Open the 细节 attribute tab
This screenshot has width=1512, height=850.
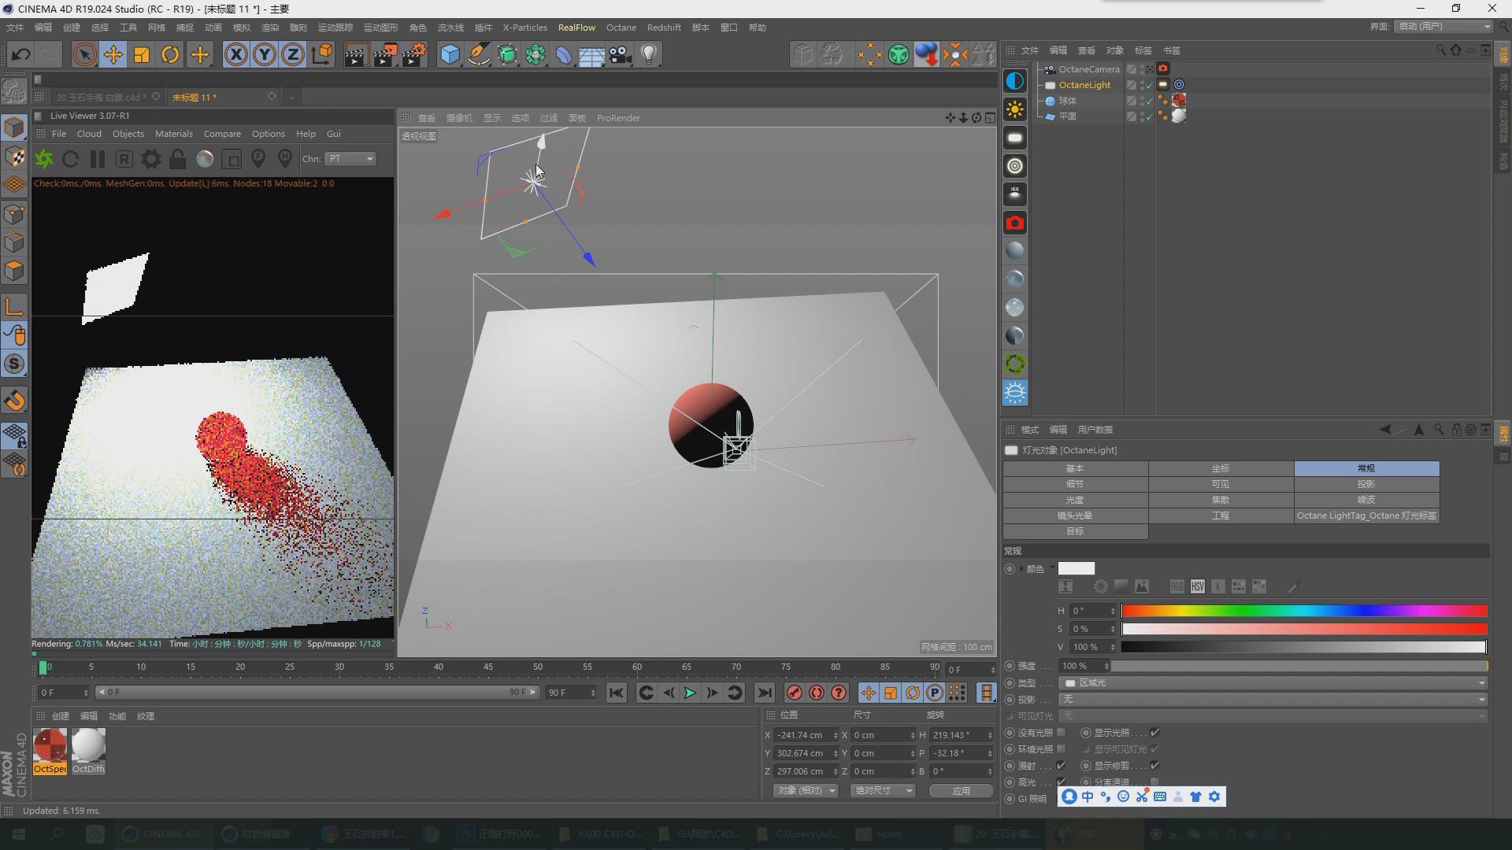point(1075,484)
